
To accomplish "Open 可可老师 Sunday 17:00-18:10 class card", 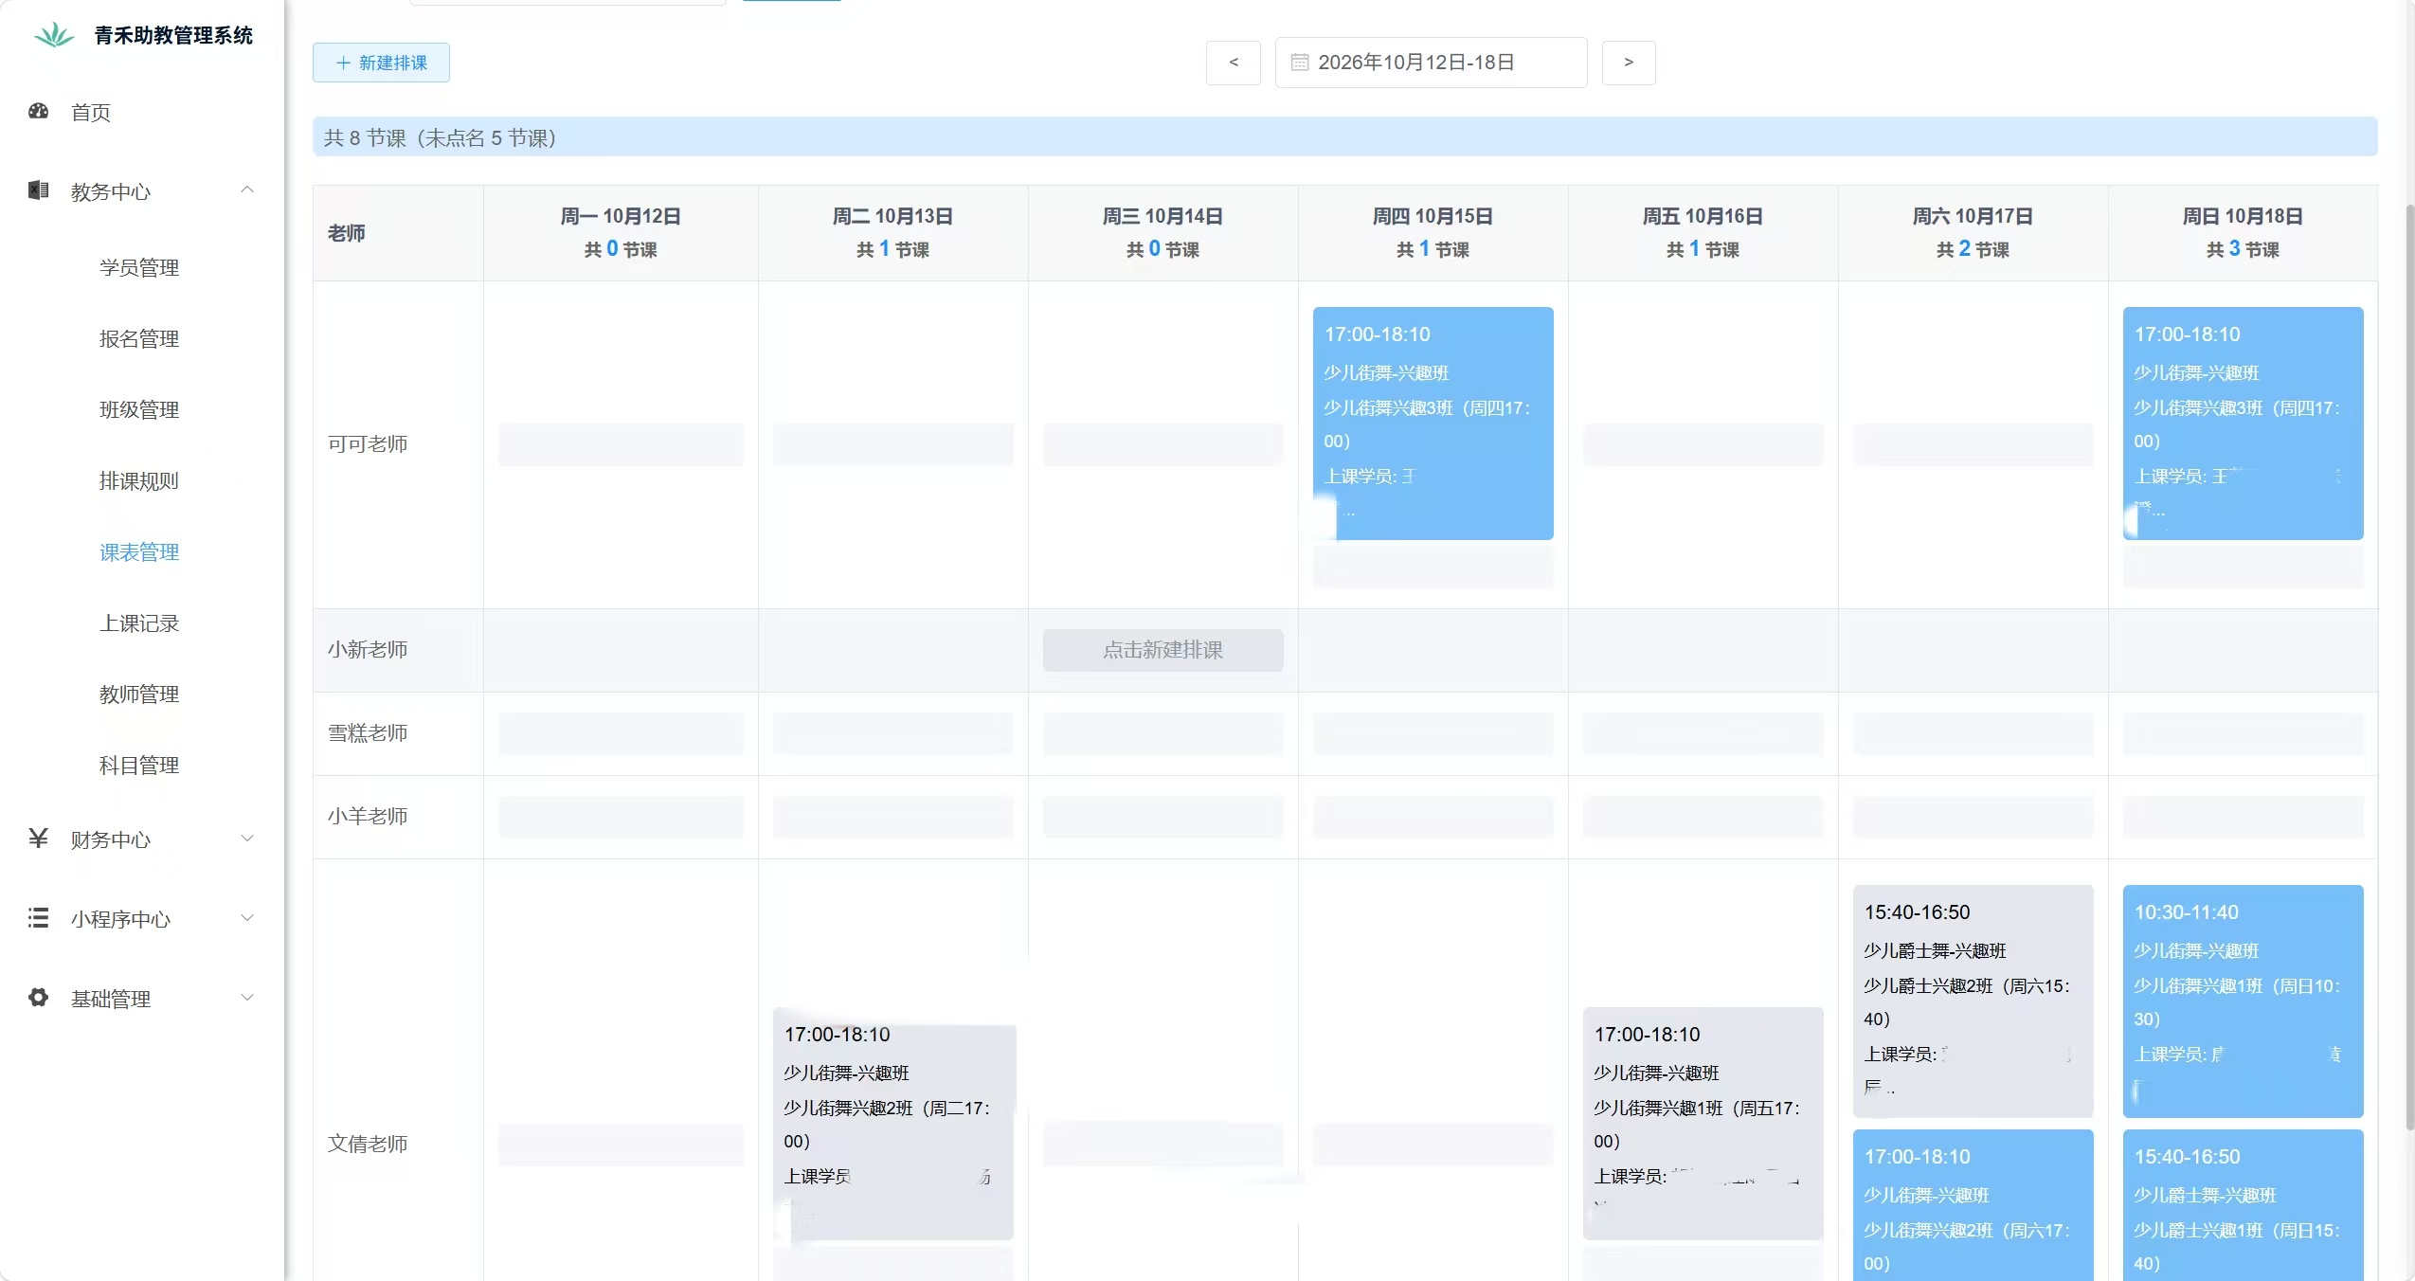I will [2243, 424].
